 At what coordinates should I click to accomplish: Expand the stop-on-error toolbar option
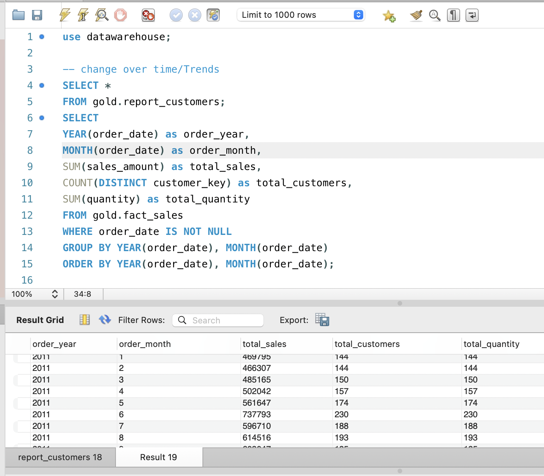148,15
